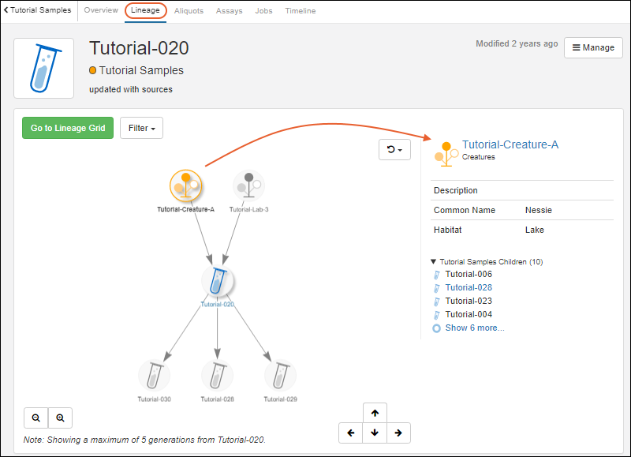Open the Assays tab
Viewport: 631px width, 457px height.
pyautogui.click(x=229, y=11)
